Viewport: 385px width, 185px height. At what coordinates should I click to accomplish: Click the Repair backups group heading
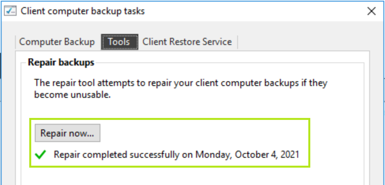(x=61, y=62)
